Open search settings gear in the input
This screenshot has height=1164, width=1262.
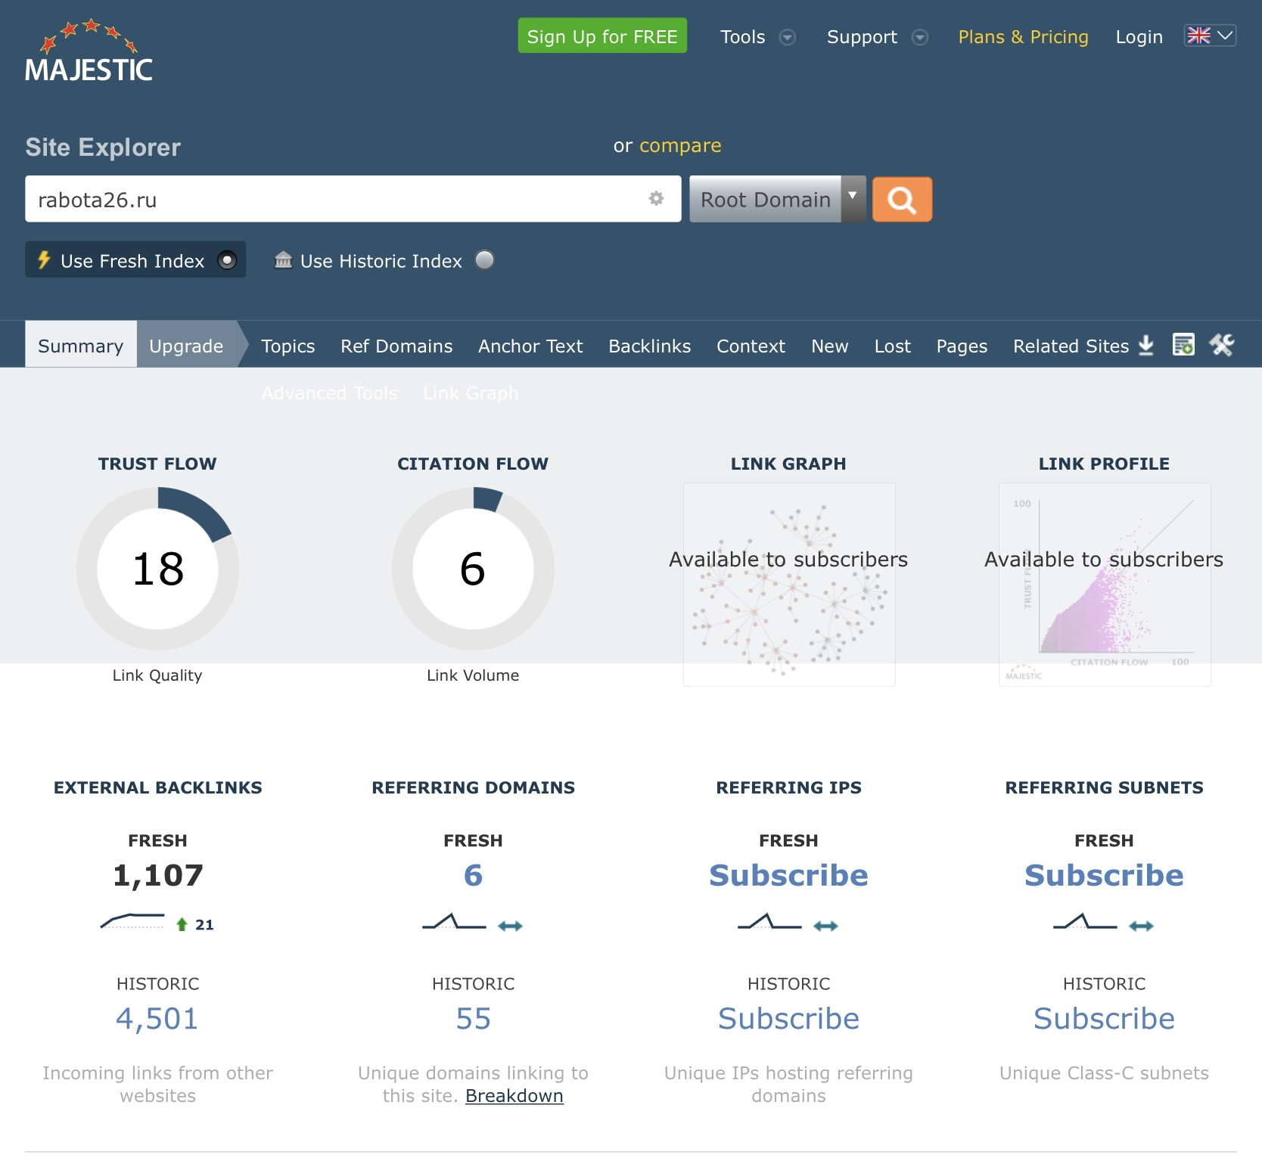(x=656, y=198)
